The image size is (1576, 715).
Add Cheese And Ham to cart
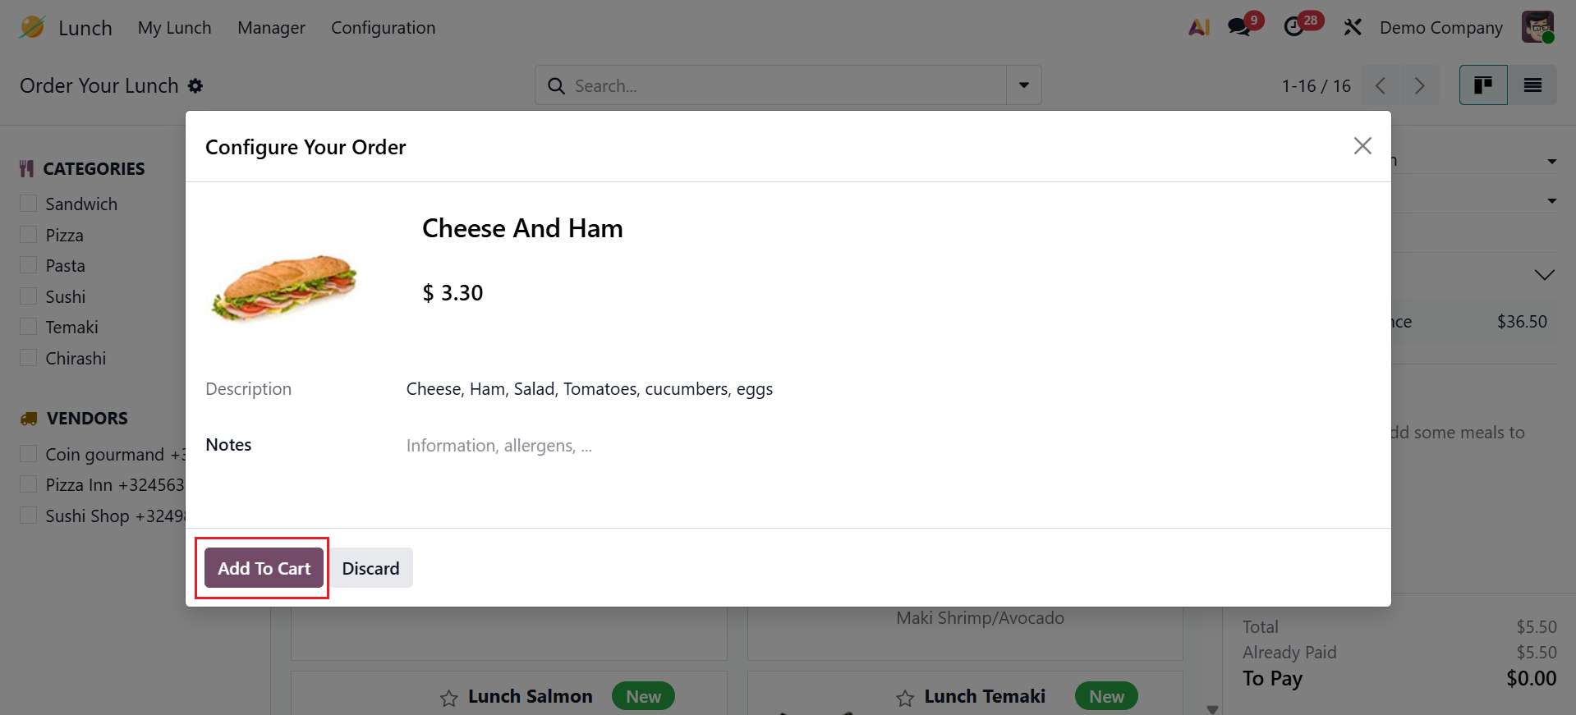tap(264, 568)
